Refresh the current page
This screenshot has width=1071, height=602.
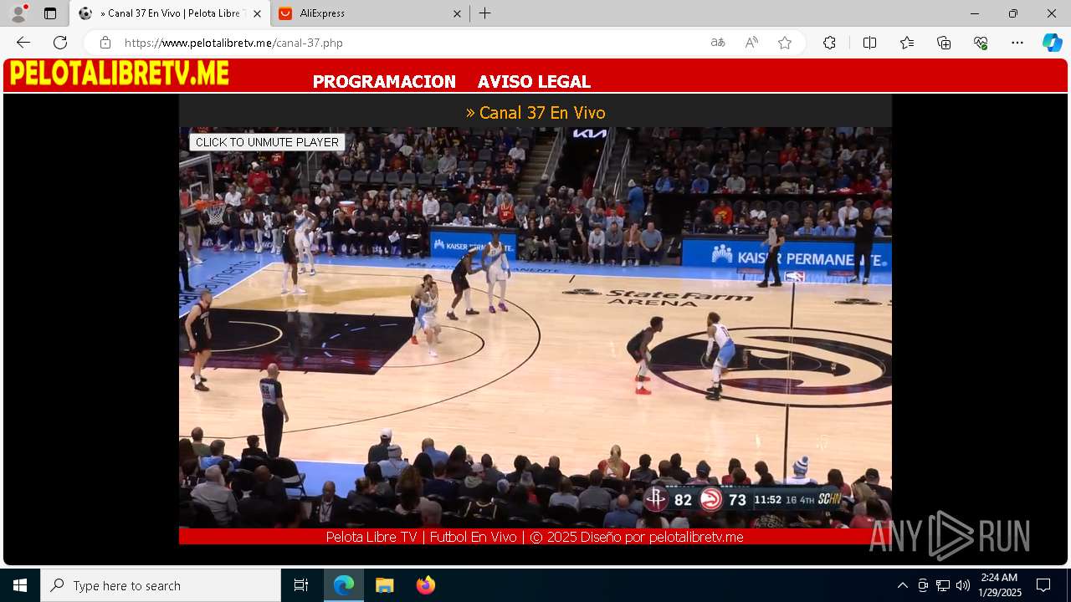click(60, 43)
